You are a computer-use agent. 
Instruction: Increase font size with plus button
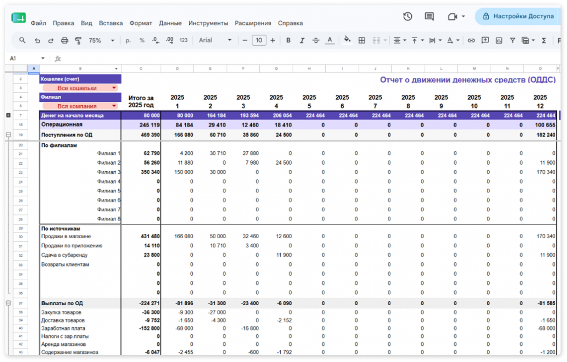(x=273, y=40)
